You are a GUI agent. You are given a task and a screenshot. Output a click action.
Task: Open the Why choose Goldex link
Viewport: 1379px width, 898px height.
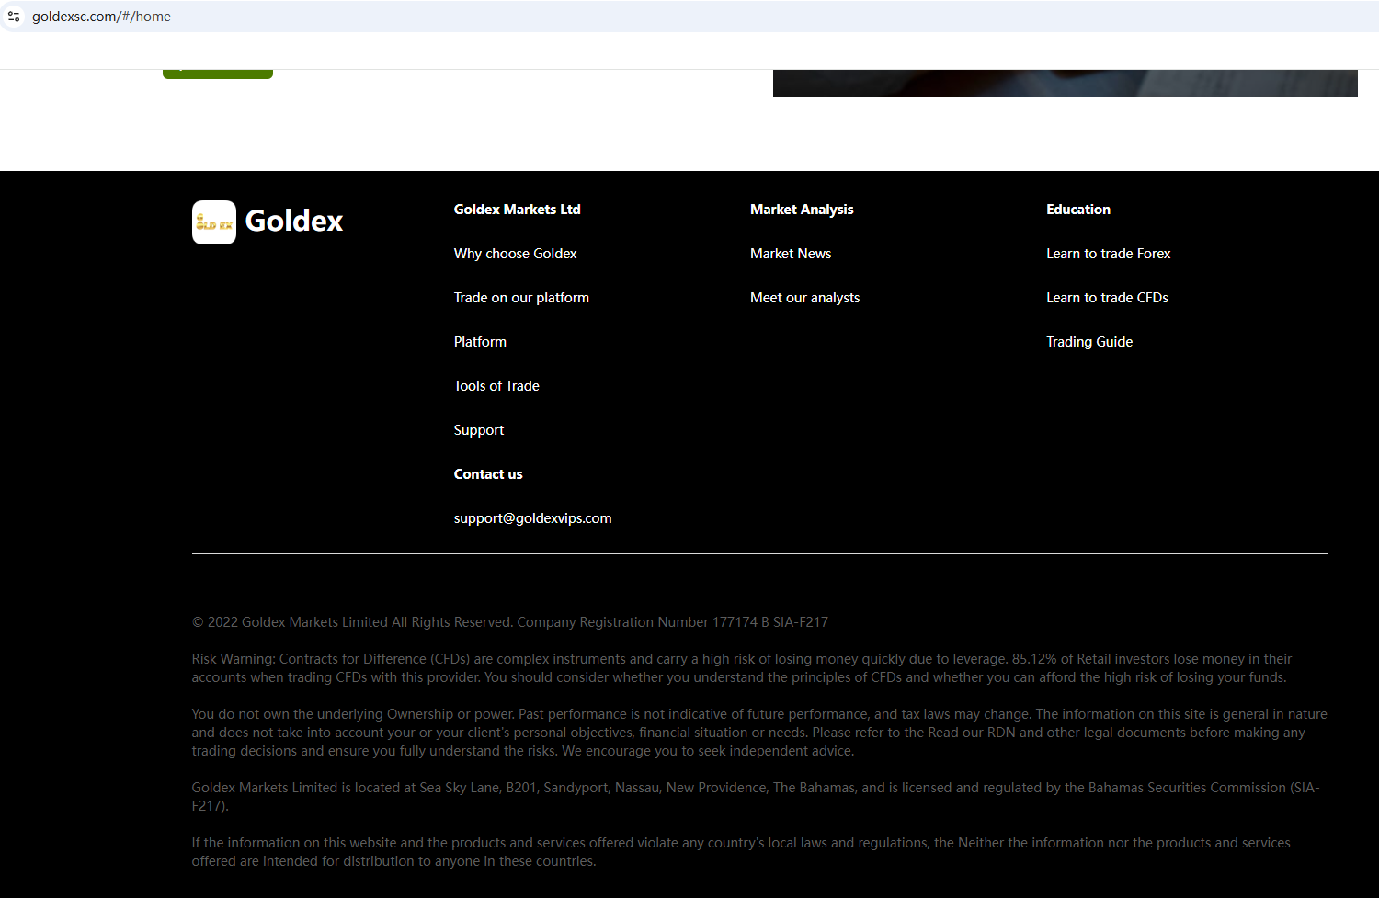pos(515,254)
